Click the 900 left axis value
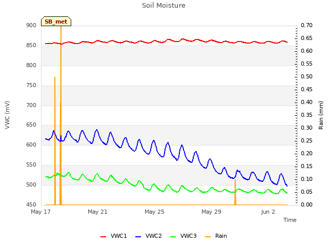 pos(31,25)
